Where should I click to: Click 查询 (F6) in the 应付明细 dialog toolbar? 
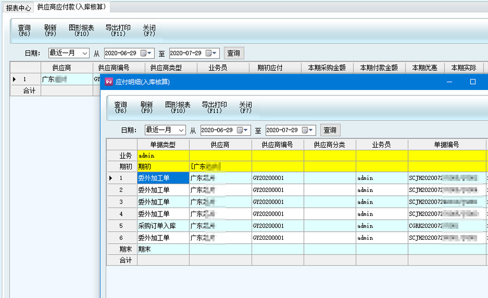(120, 108)
